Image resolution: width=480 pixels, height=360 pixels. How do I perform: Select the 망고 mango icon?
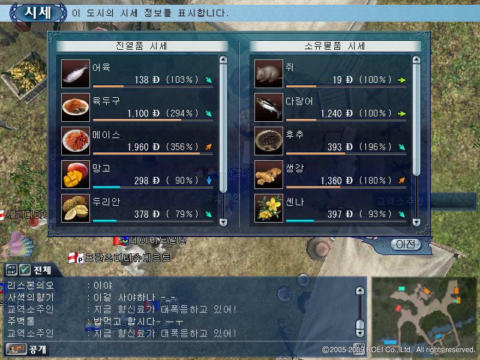[x=76, y=175]
